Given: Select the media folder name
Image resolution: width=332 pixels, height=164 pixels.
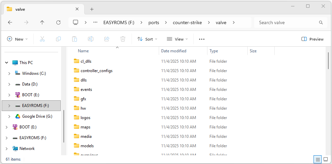Looking at the screenshot, I should 86,136.
